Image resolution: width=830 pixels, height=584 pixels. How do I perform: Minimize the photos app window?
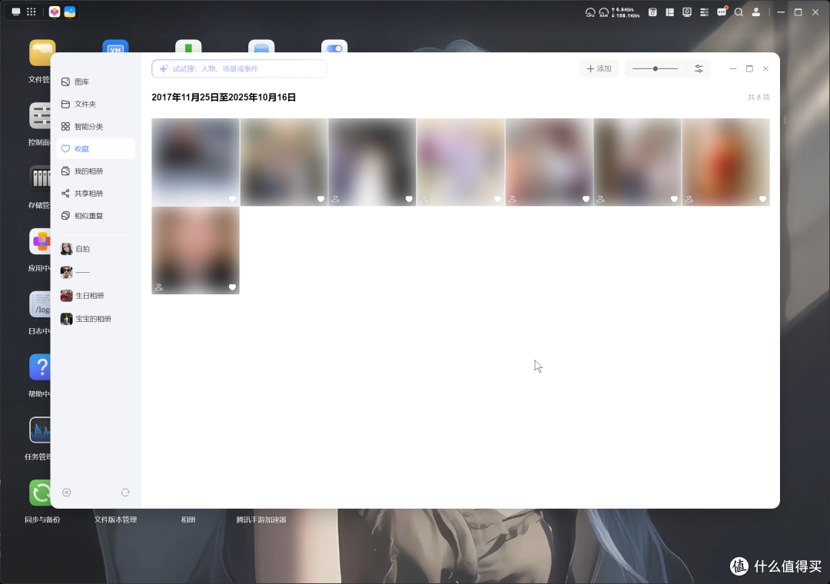tap(733, 69)
